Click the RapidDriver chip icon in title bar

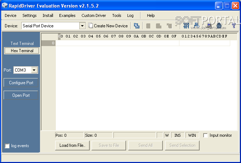pos(5,5)
